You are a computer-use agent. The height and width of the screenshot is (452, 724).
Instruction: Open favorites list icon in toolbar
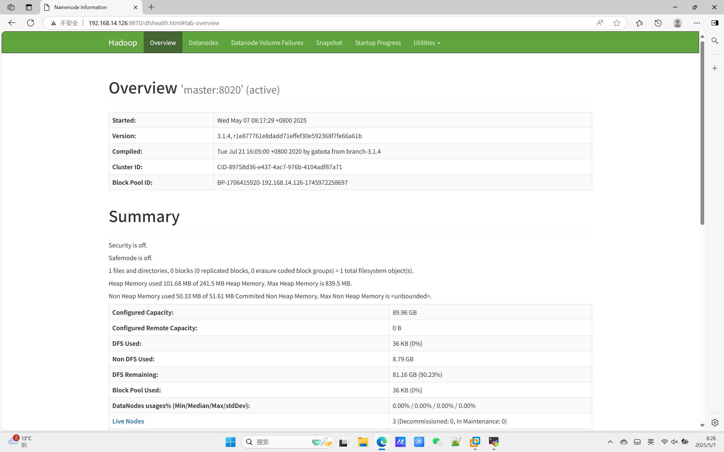639,23
